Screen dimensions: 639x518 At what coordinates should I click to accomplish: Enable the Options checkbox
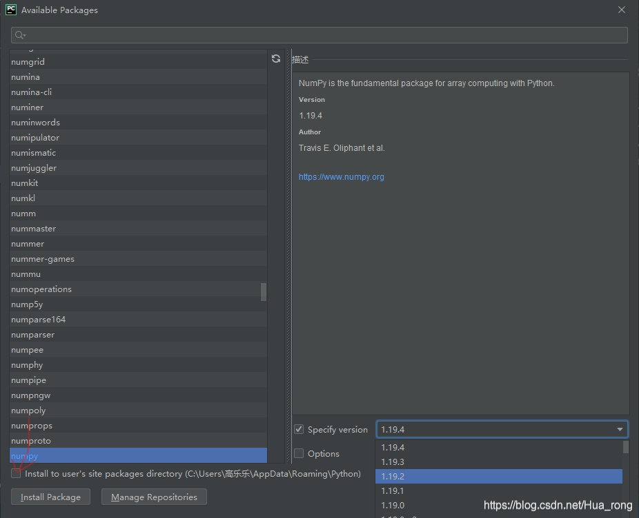point(299,453)
